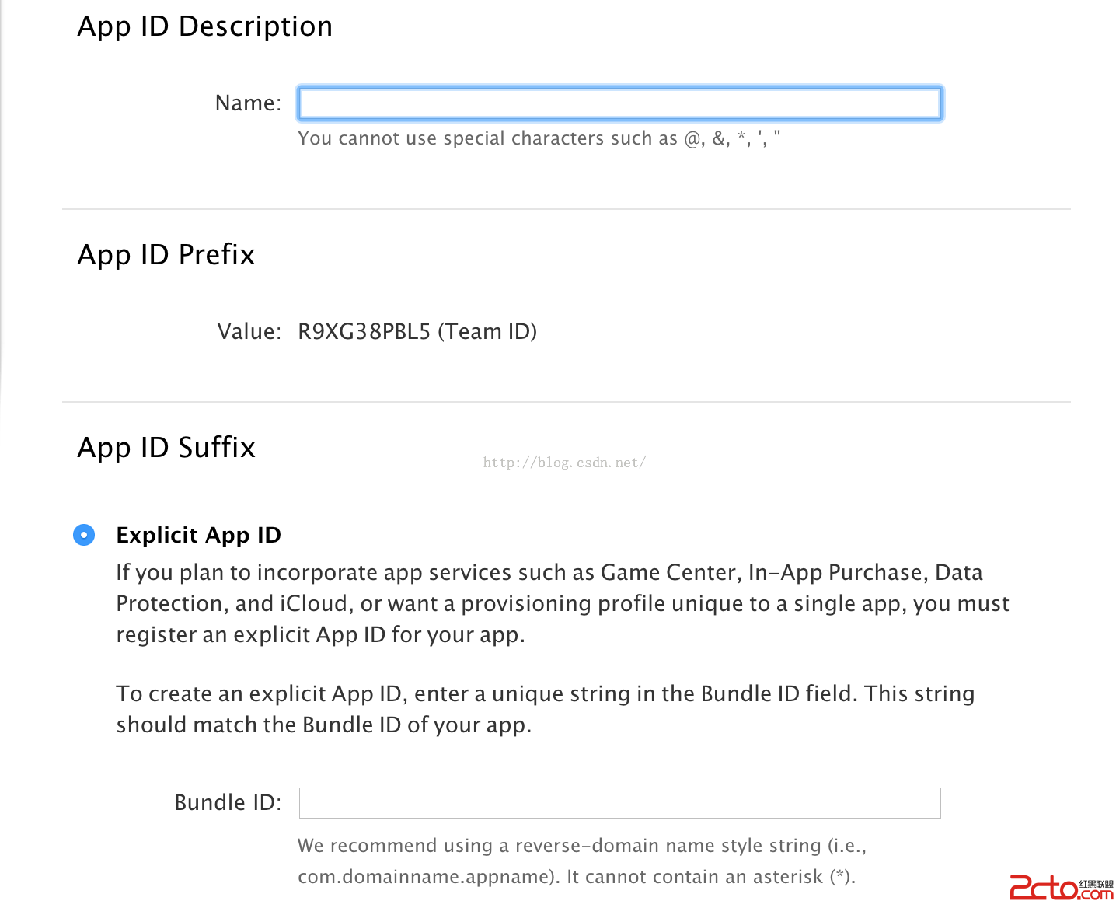Click the 'To create an explicit App ID' paragraph

tap(545, 694)
